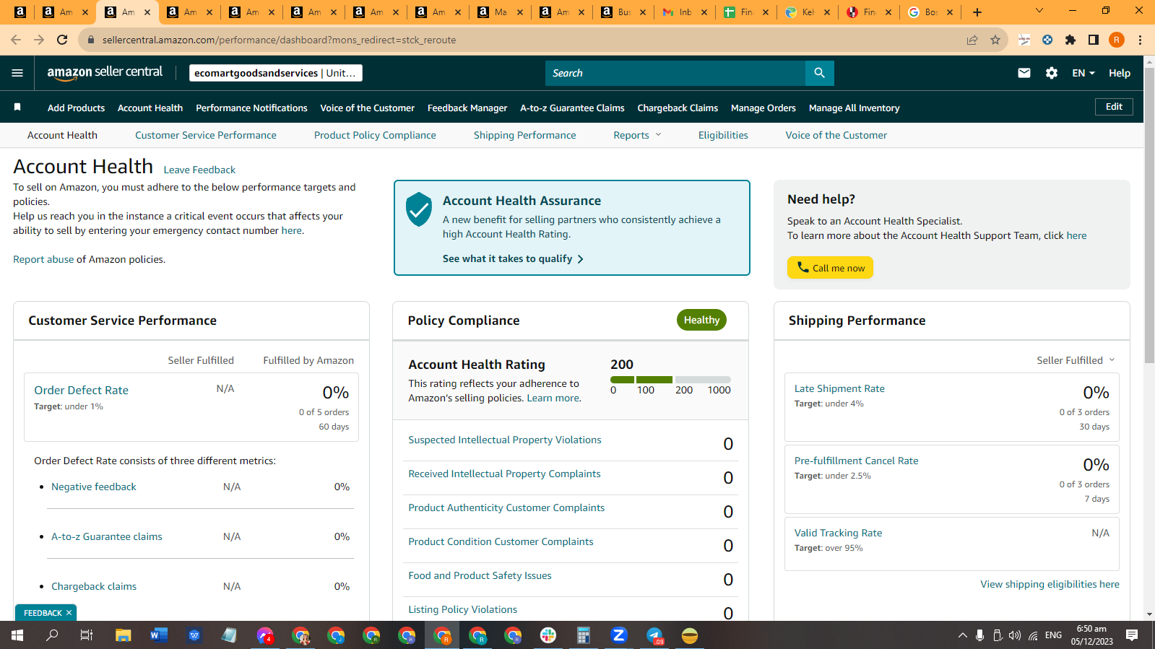The height and width of the screenshot is (649, 1155).
Task: Click the Report abuse link
Action: pyautogui.click(x=43, y=259)
